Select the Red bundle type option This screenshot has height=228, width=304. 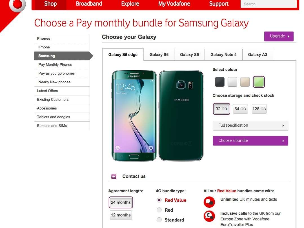click(x=159, y=210)
